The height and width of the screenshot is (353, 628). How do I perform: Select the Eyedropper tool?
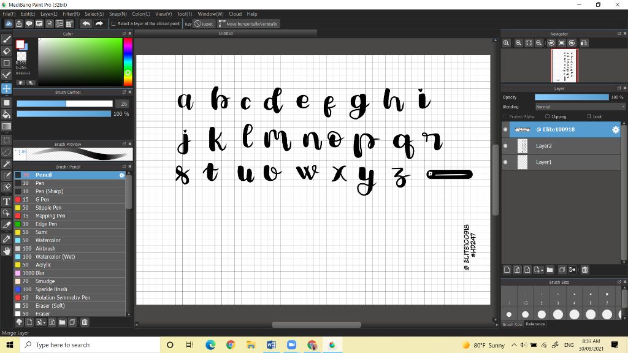6,239
